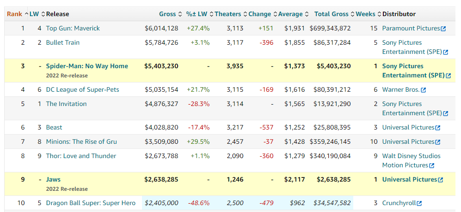Open external link icon beside Warner Bros.
The width and height of the screenshot is (461, 212).
tap(424, 90)
